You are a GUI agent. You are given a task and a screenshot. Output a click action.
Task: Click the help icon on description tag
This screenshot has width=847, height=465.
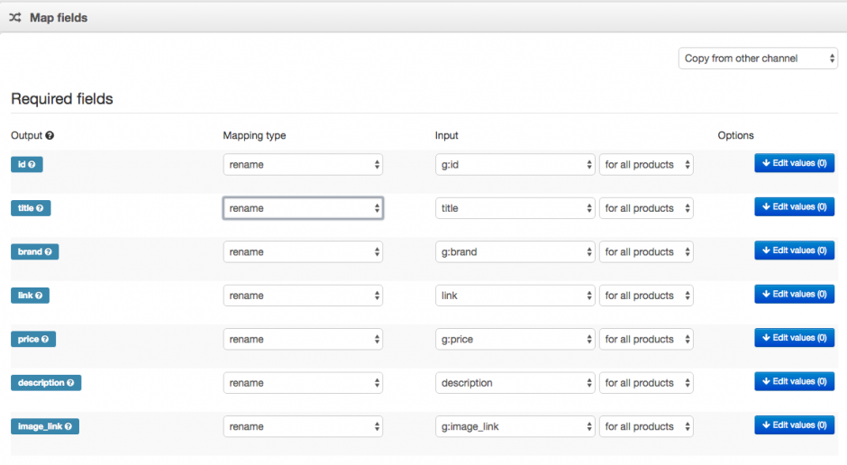[70, 383]
